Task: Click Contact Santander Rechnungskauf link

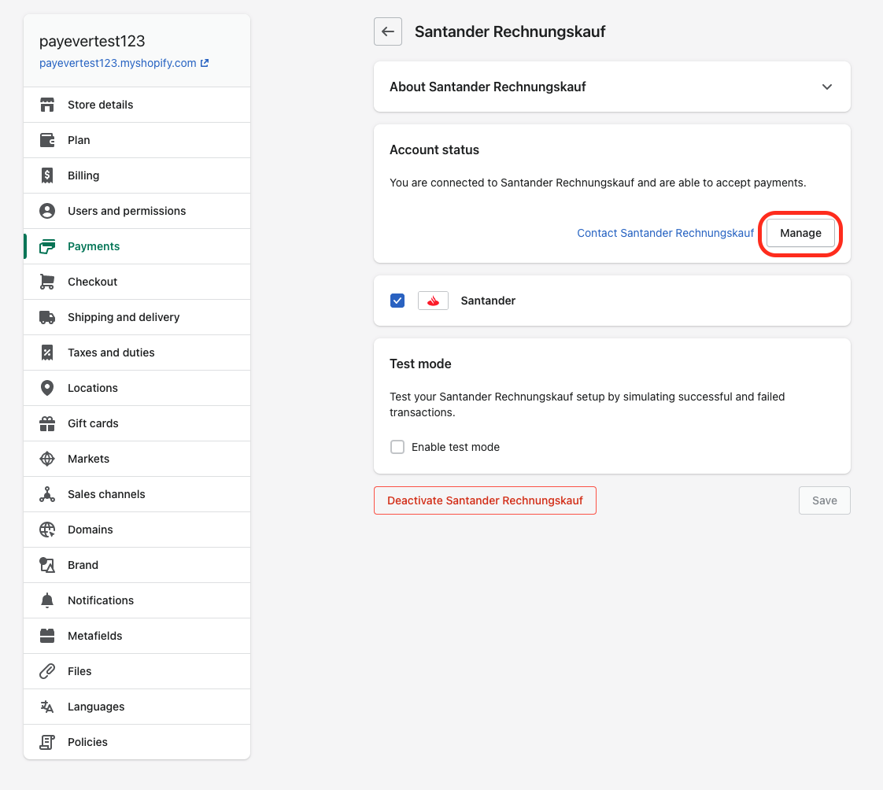Action: pos(665,233)
